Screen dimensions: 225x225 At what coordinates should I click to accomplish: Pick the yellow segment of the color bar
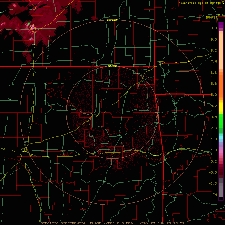point(221,107)
